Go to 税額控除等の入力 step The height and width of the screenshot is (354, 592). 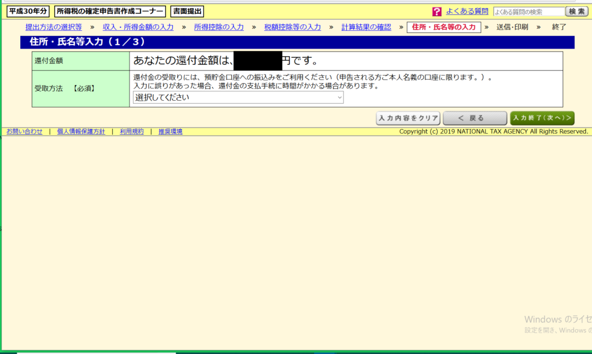(x=293, y=27)
